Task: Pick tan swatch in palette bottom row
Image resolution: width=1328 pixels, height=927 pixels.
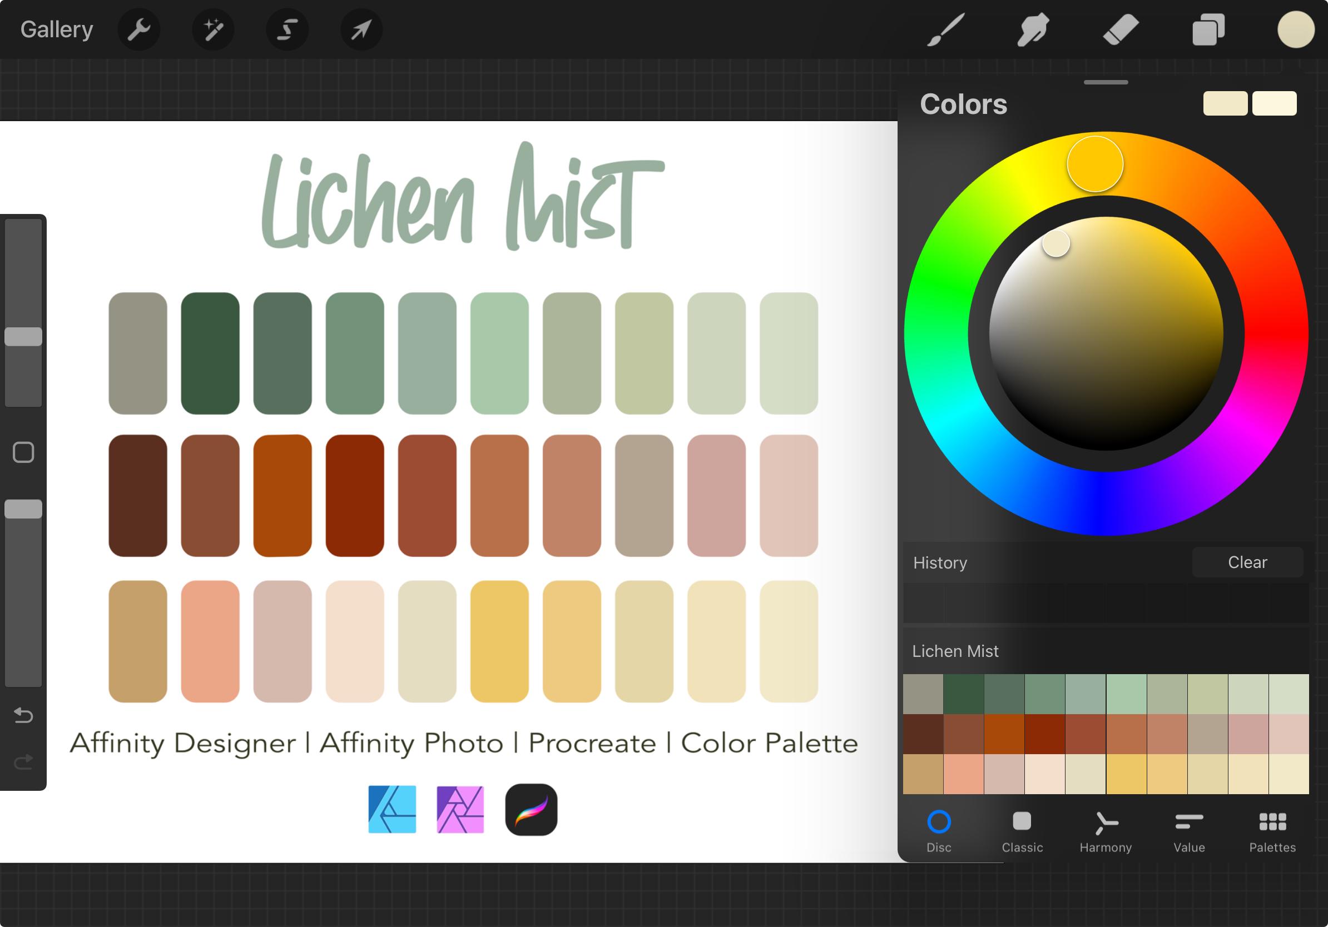Action: tap(923, 774)
